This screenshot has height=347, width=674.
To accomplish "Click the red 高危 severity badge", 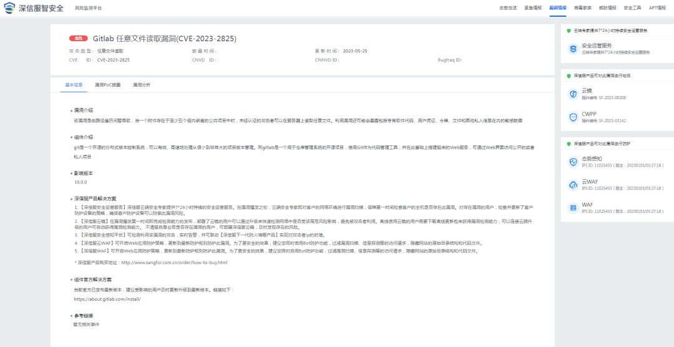I will 78,39.
